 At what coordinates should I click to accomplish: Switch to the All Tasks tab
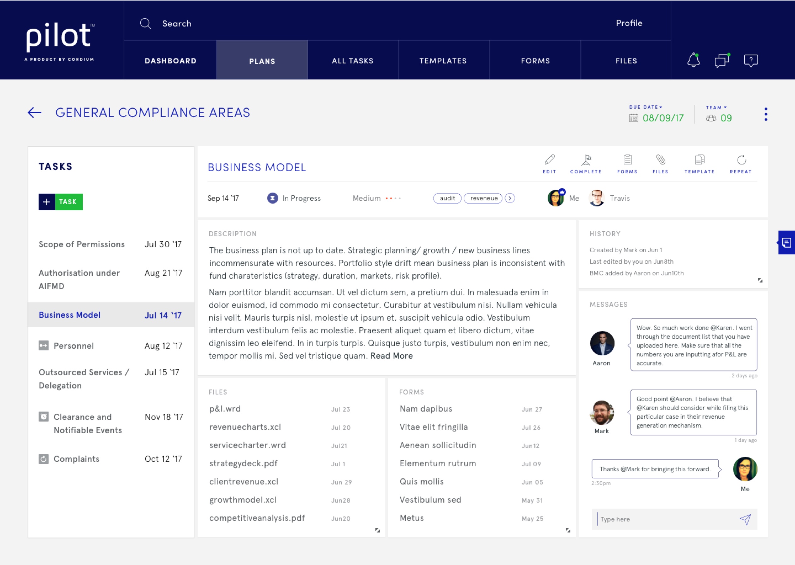click(352, 61)
